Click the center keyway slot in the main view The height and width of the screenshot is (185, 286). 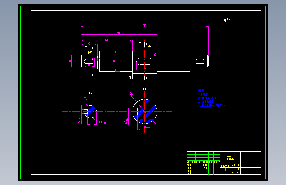pos(144,61)
